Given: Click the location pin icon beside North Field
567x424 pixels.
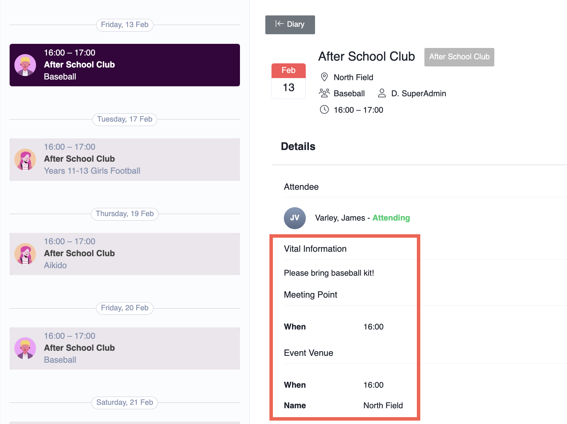Looking at the screenshot, I should click(x=324, y=77).
